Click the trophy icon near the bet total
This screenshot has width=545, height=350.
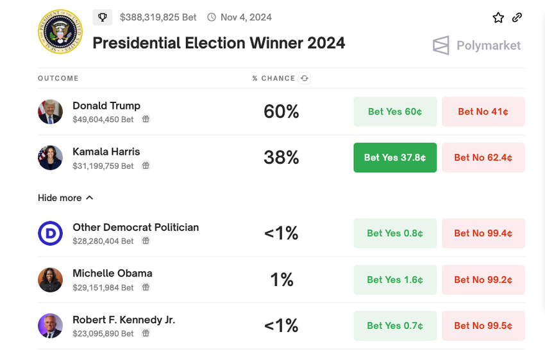103,17
